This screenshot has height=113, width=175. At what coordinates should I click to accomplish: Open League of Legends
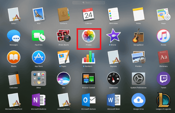pyautogui.click(x=163, y=100)
